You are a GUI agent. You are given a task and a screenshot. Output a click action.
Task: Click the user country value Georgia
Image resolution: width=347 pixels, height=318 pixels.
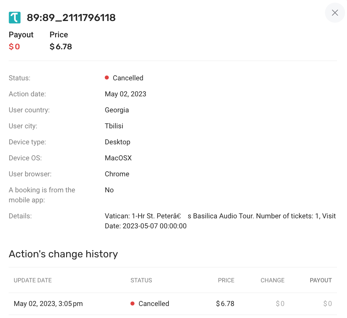117,110
